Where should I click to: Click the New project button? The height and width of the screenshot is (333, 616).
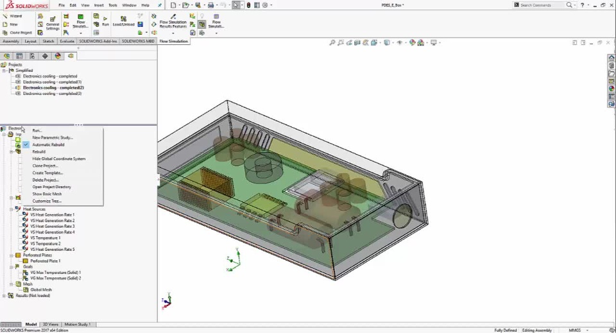pos(10,24)
